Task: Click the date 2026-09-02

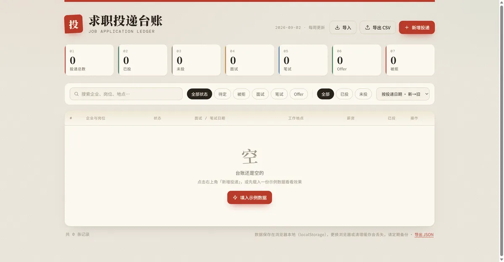Action: click(288, 28)
